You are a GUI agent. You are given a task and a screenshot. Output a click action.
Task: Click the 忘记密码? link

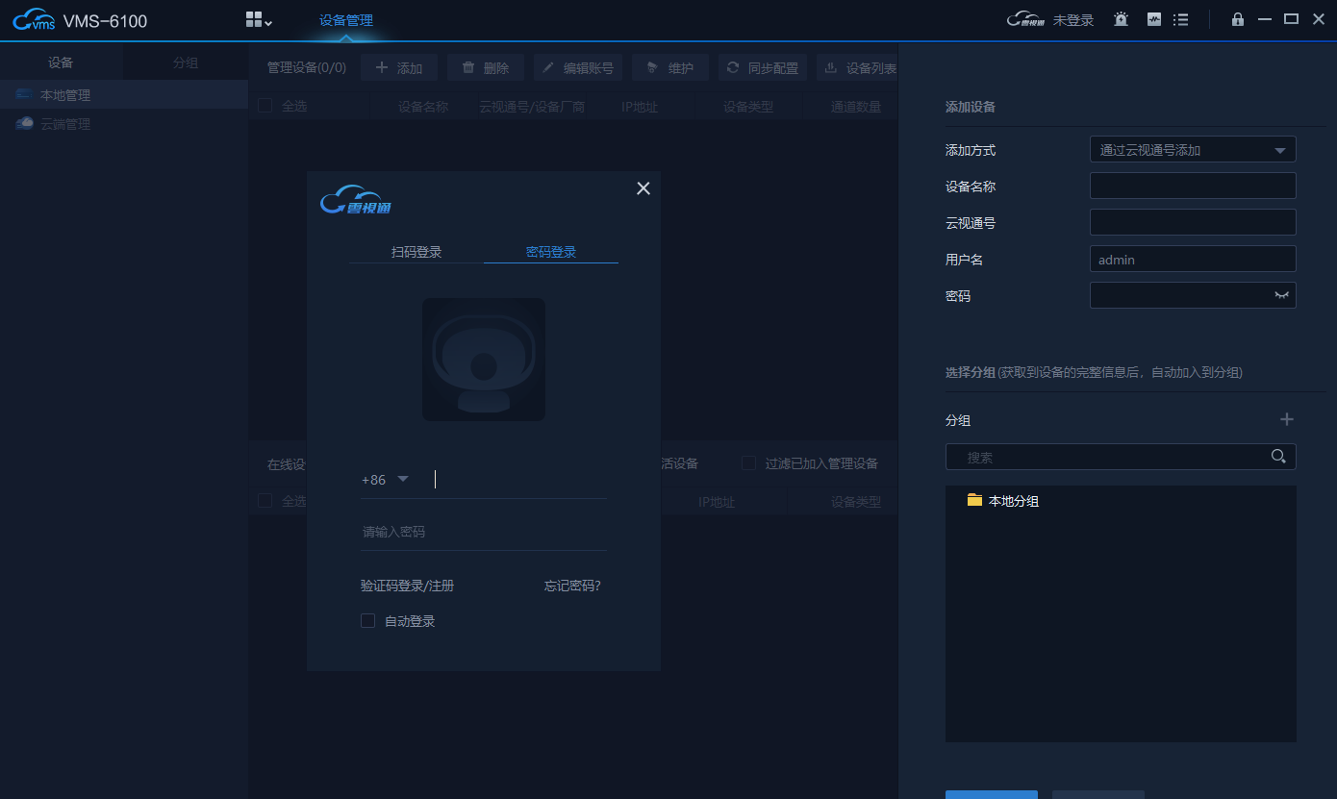pos(572,586)
